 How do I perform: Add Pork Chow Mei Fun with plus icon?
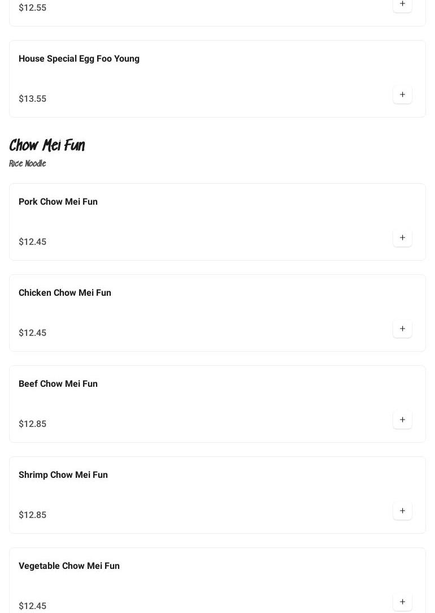402,238
